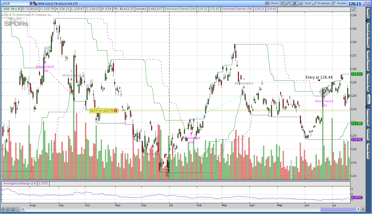Open the Drawings menu

point(321,3)
